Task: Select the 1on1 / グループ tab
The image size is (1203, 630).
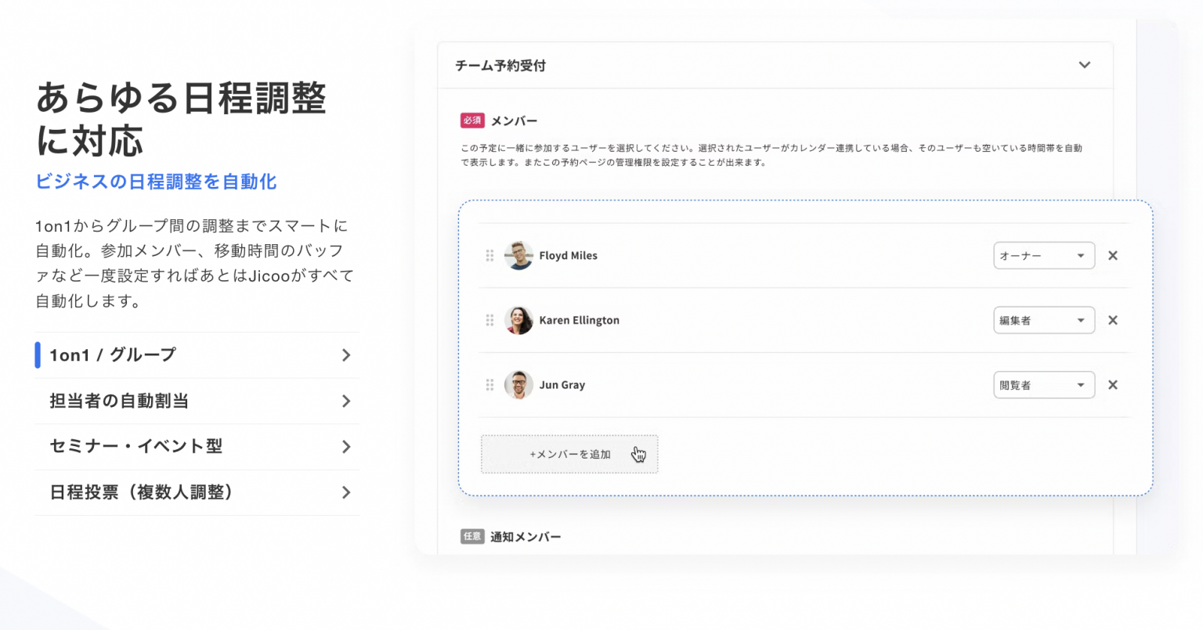Action: click(x=114, y=355)
